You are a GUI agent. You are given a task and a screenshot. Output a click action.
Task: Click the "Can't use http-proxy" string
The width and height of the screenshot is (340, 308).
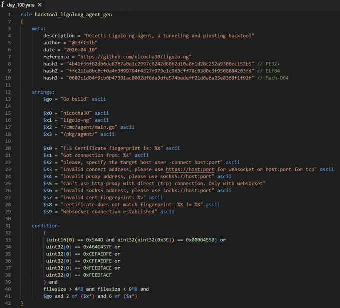(163, 183)
